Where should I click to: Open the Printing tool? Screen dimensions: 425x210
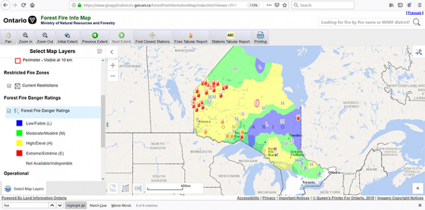[261, 38]
